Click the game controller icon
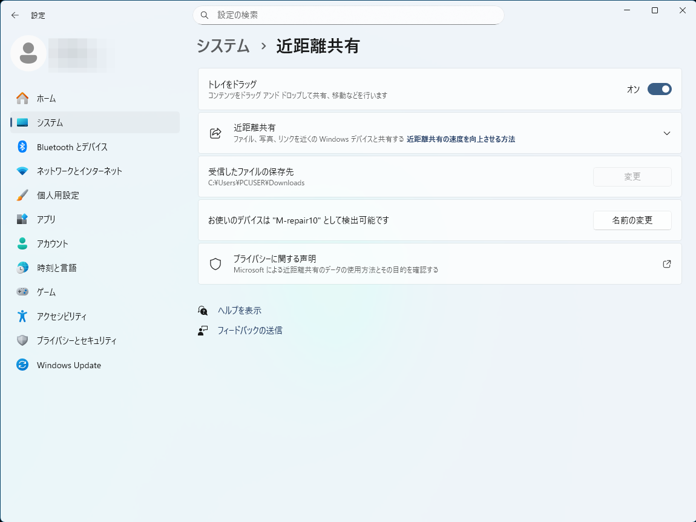696x522 pixels. (22, 292)
